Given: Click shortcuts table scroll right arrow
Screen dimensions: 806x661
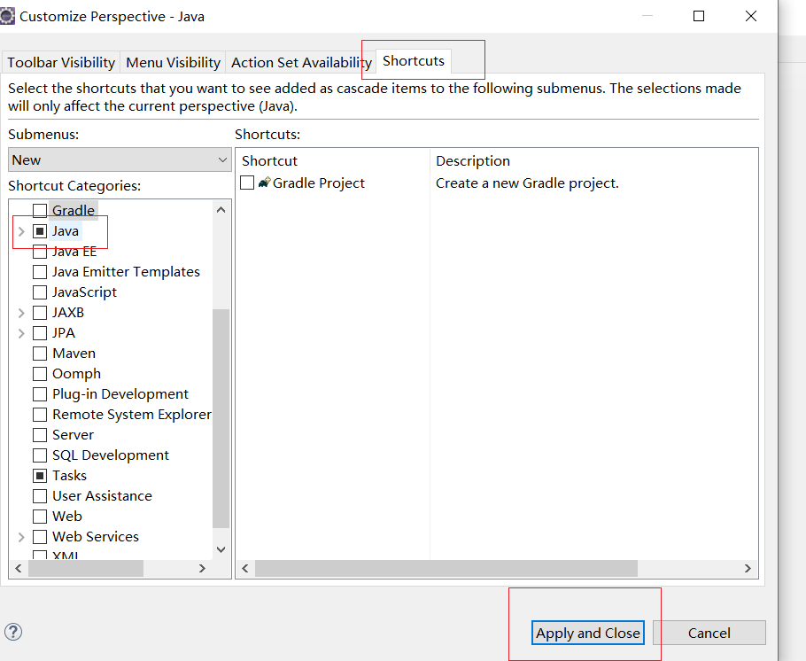Looking at the screenshot, I should (x=748, y=569).
